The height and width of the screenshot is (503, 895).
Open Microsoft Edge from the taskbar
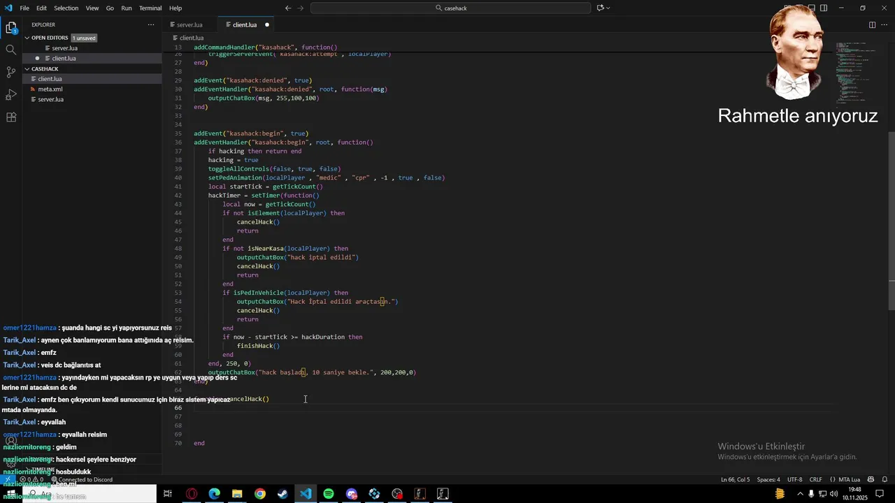214,494
